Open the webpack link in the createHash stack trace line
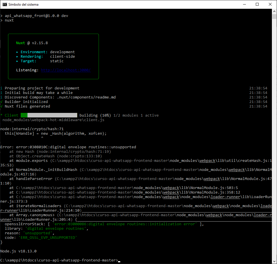 [207, 160]
